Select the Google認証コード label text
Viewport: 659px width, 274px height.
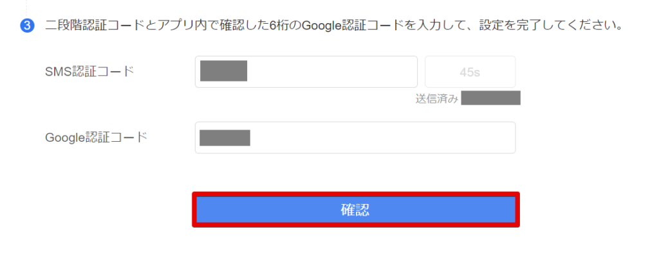(97, 137)
